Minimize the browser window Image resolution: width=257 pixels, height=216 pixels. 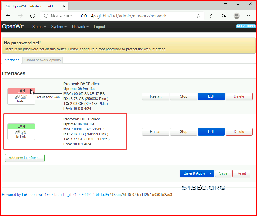pos(225,3)
